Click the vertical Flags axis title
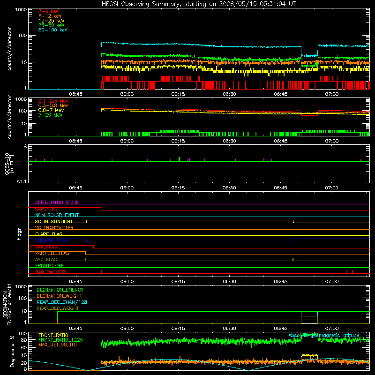Viewport: 375px width, 375px height. (x=19, y=234)
